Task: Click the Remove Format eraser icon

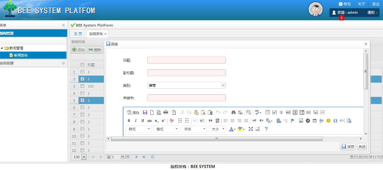Action: [171, 121]
